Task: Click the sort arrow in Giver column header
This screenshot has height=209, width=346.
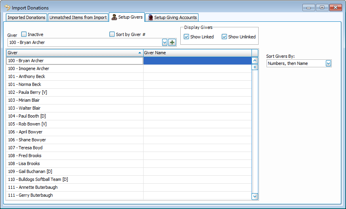Action: tap(140, 53)
